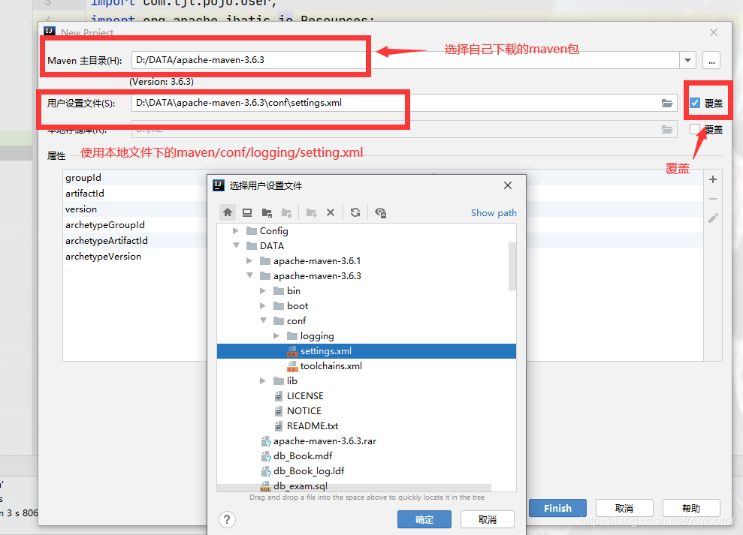Click the file tree vertical scrollbar
The width and height of the screenshot is (743, 535).
point(512,266)
